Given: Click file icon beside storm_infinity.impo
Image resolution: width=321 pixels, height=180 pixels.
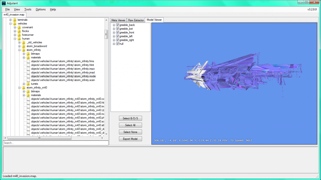Looking at the screenshot, I should (28, 69).
